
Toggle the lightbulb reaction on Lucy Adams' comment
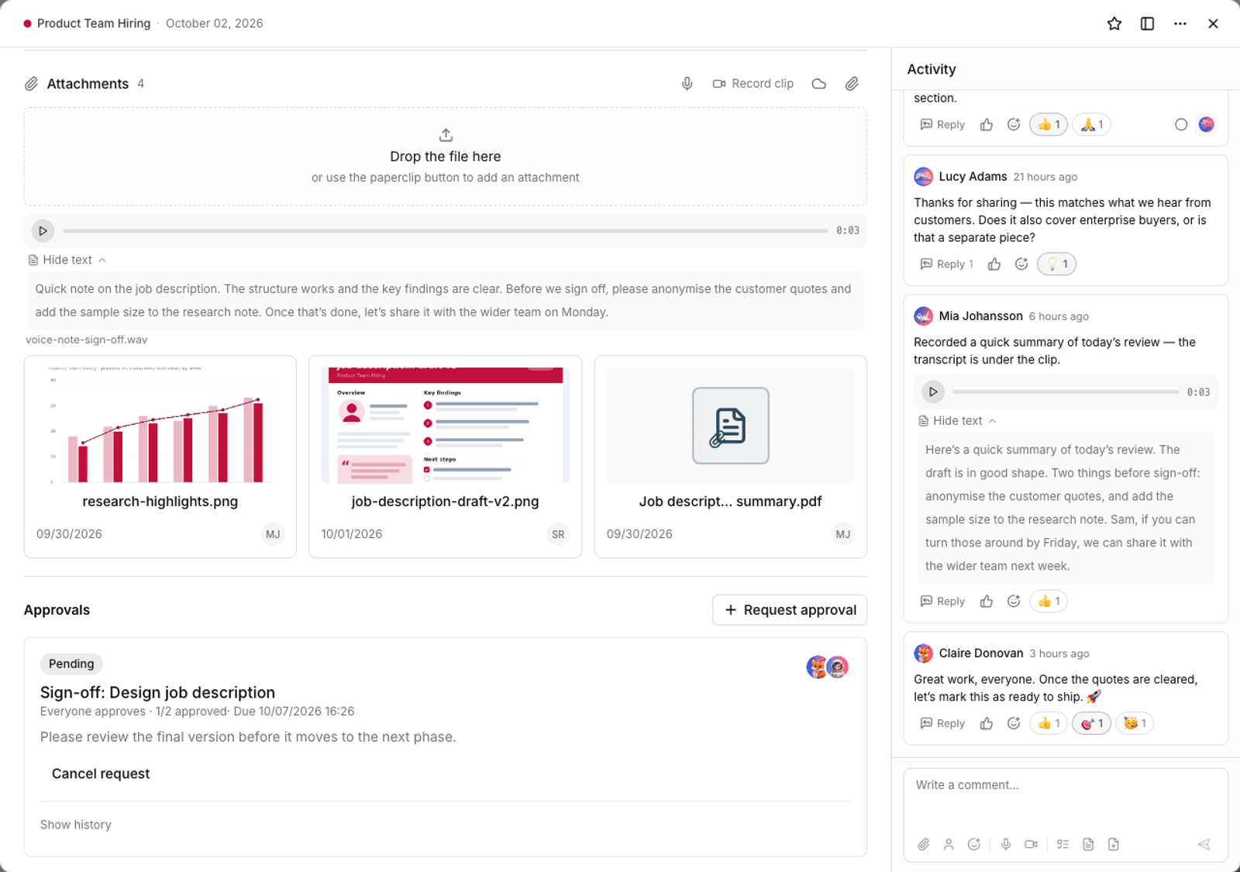1057,264
